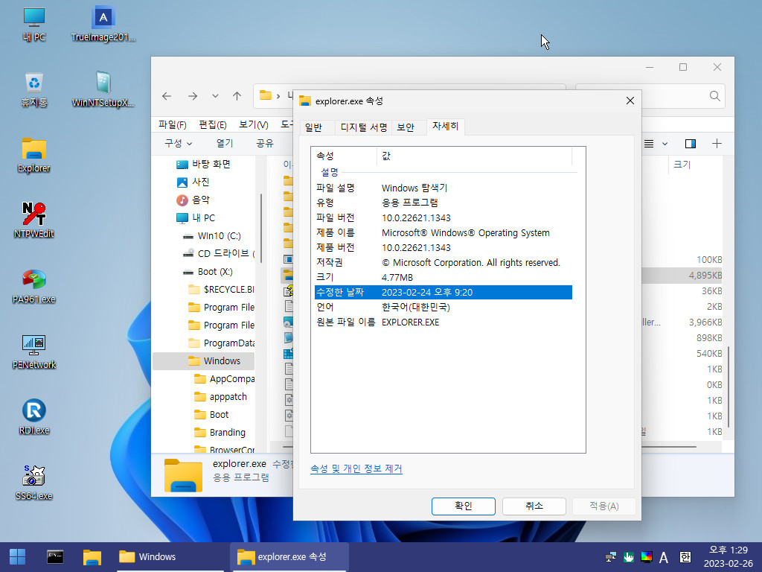The width and height of the screenshot is (762, 572).
Task: Select the 원본 파일 이름 property row
Action: 444,322
